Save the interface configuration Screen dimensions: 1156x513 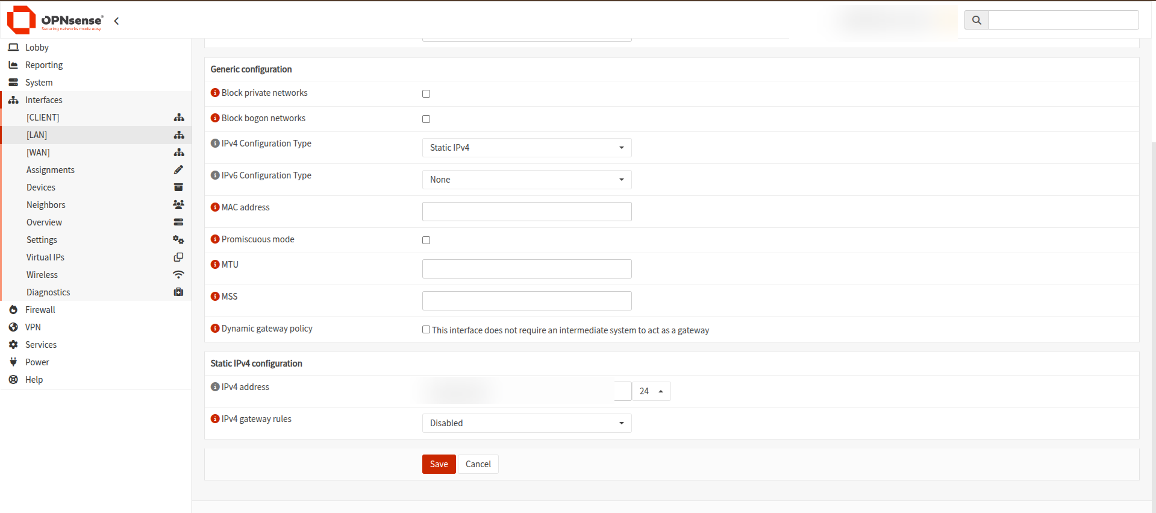[x=439, y=464]
